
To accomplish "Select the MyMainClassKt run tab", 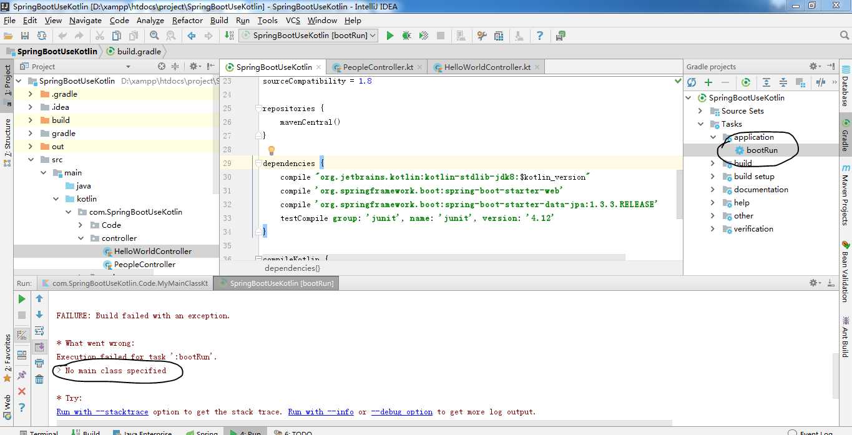I will [125, 283].
